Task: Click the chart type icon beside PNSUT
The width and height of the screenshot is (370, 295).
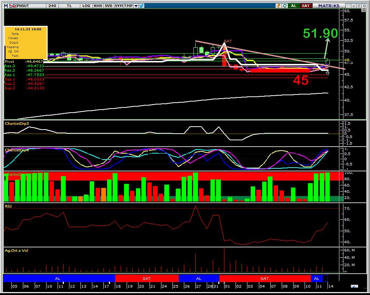Action: [x=13, y=6]
